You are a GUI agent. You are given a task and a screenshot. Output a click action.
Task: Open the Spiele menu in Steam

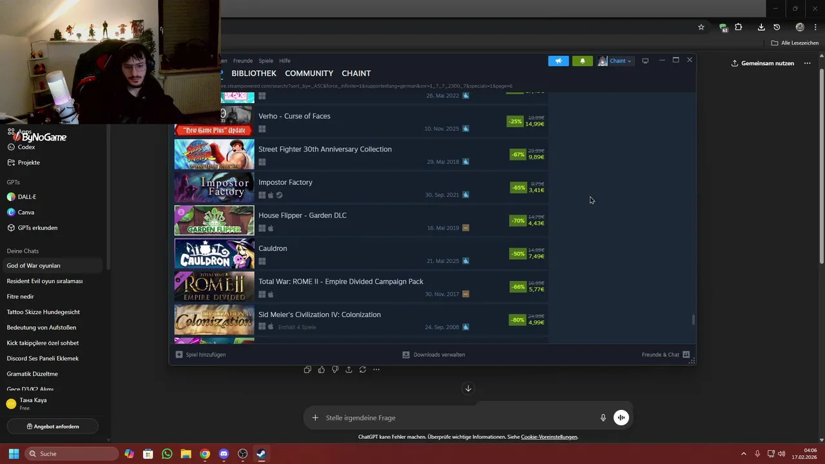point(266,61)
